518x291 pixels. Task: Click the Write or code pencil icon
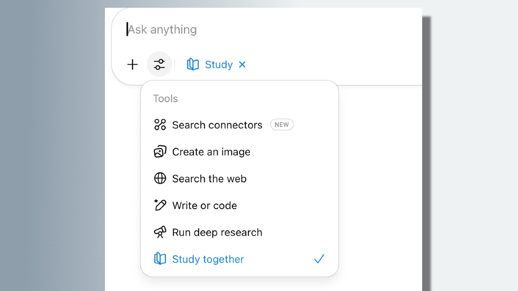(x=160, y=205)
